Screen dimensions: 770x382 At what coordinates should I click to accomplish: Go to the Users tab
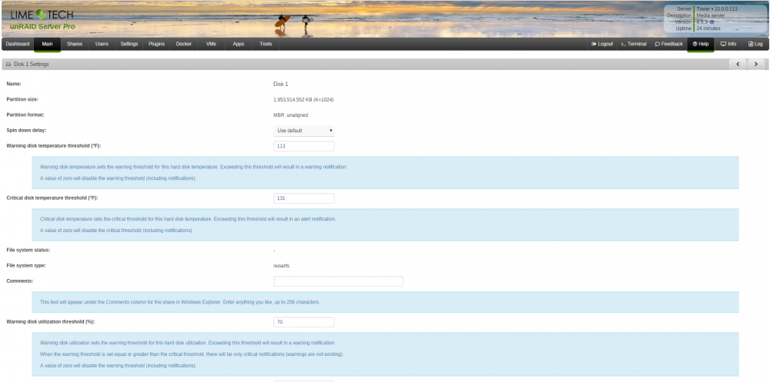click(x=102, y=44)
